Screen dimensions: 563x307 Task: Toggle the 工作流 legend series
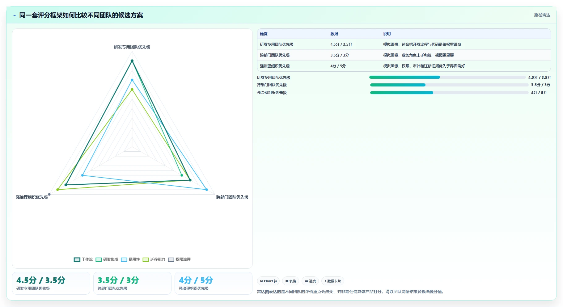(x=83, y=259)
